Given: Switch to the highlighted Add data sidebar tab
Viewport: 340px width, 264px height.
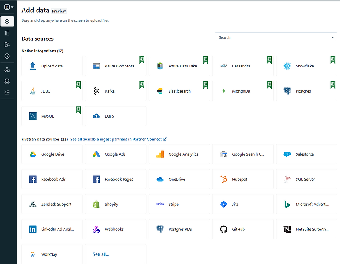Looking at the screenshot, I should pyautogui.click(x=7, y=21).
